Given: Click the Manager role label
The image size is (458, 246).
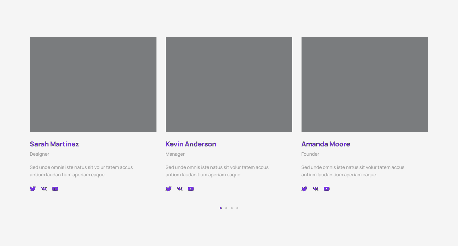Looking at the screenshot, I should click(x=175, y=154).
